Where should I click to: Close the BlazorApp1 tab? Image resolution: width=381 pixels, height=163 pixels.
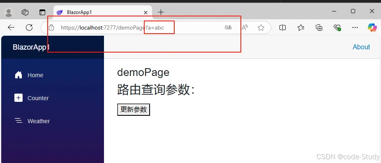pos(145,12)
